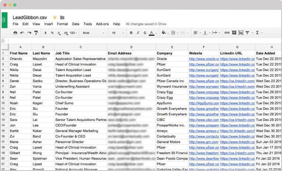Open the Arial font dropdown
This screenshot has height=171, width=282.
(93, 33)
